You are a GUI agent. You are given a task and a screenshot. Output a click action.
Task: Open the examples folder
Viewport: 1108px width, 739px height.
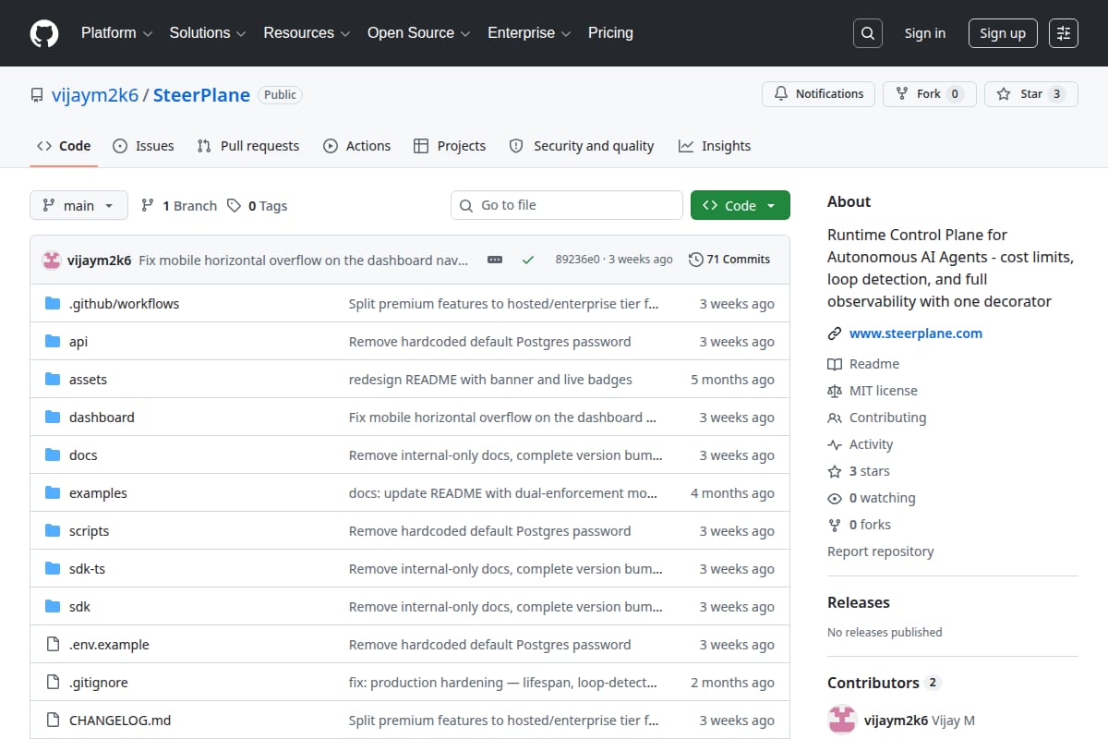pos(98,493)
